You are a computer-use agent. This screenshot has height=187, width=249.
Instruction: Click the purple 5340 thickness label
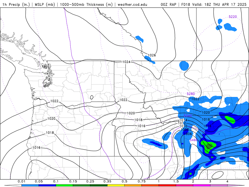point(188,116)
